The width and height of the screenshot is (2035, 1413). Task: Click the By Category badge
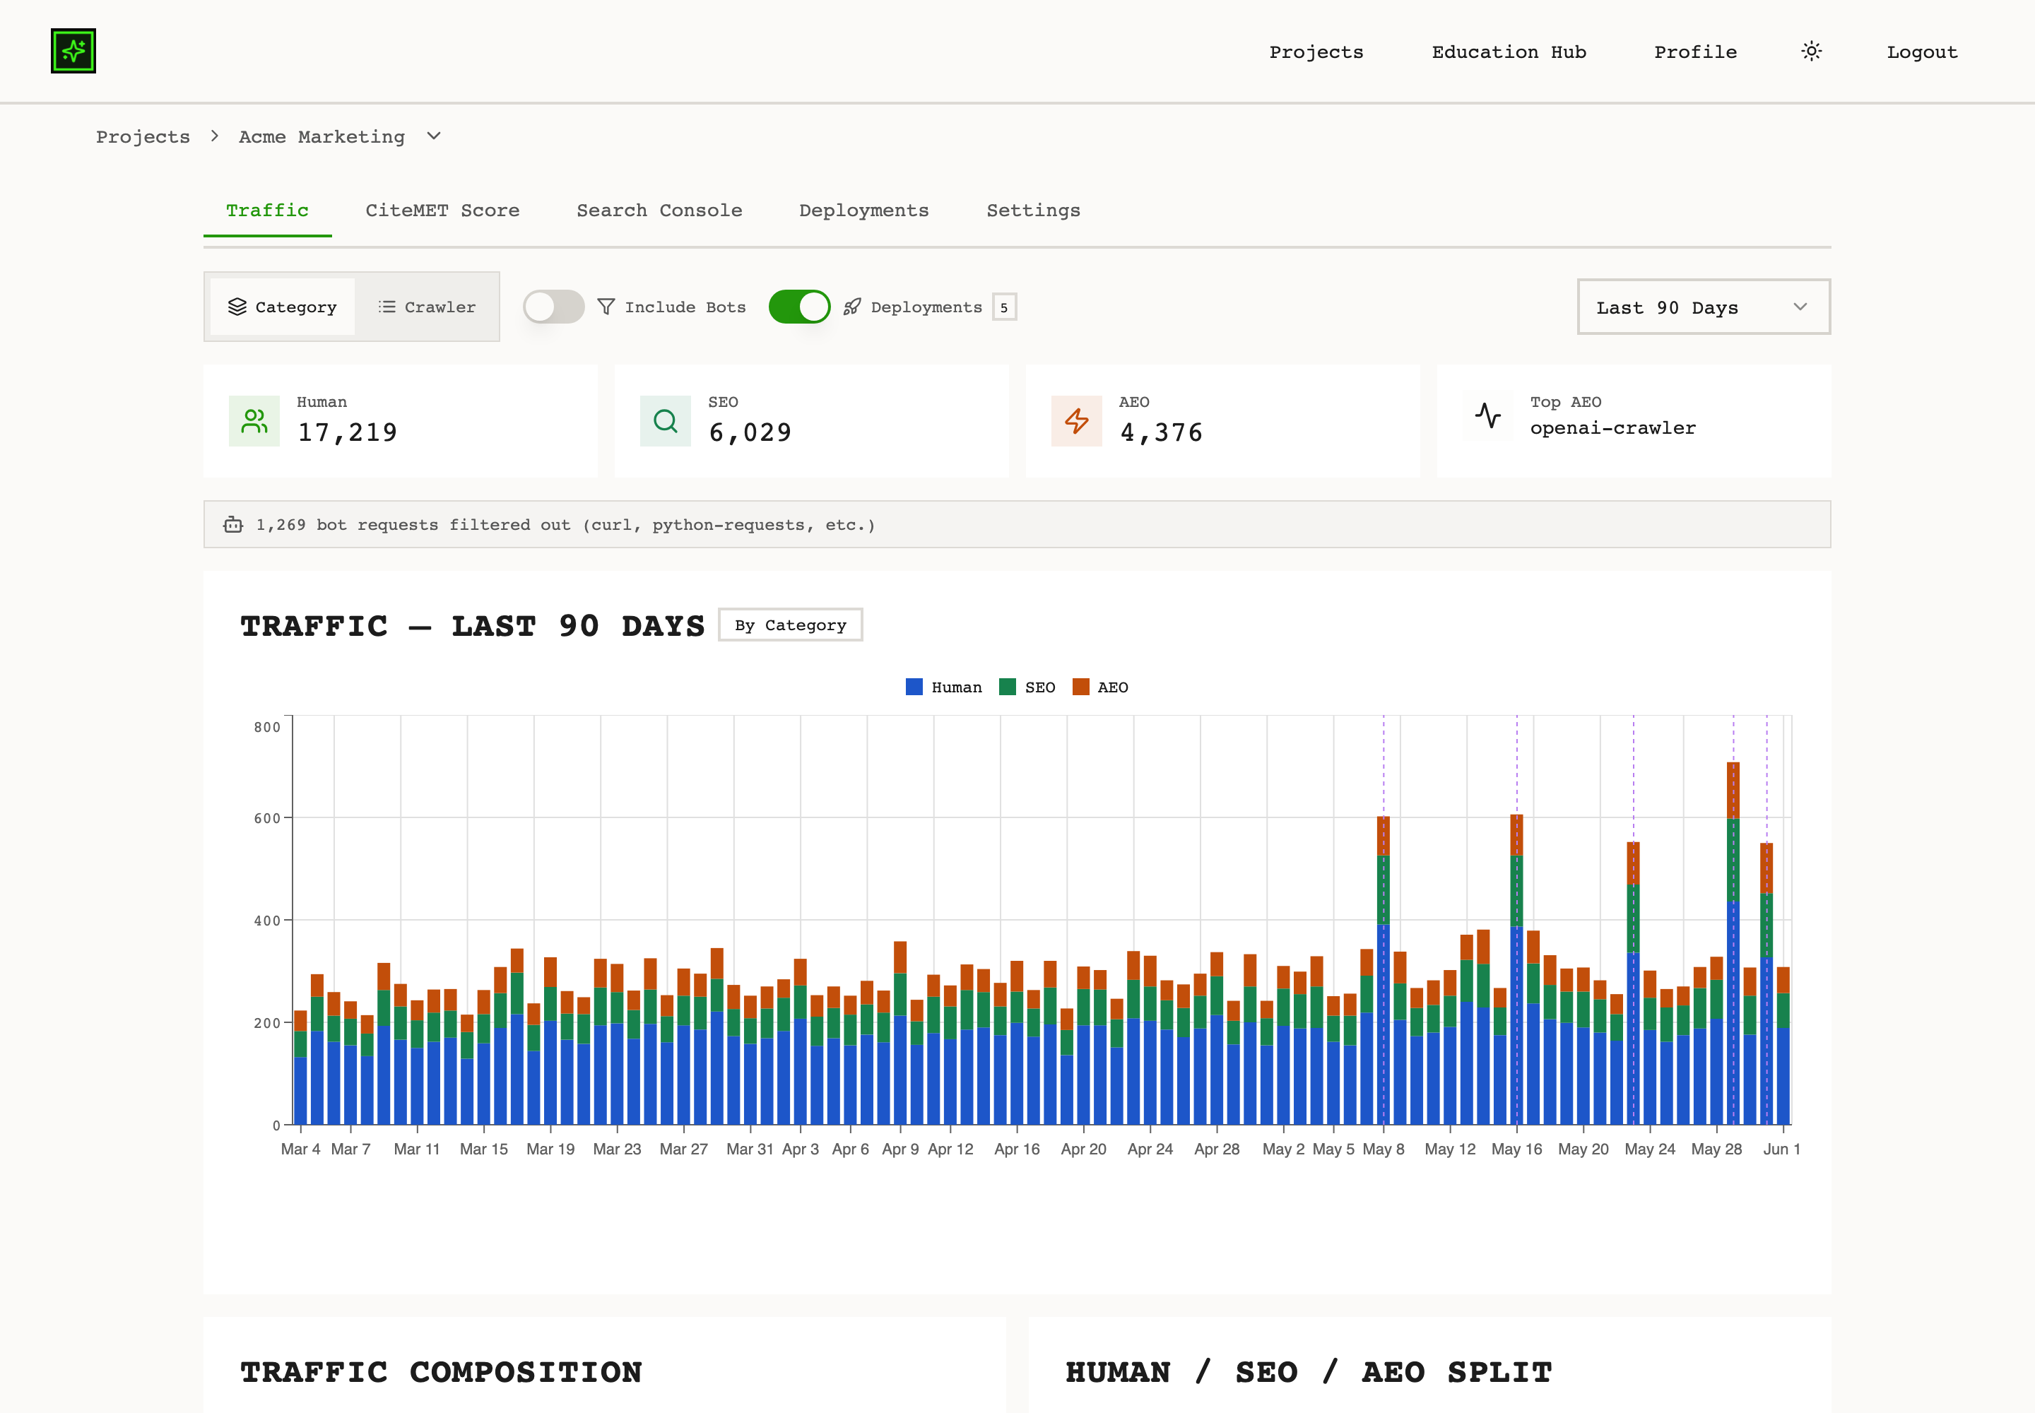point(791,624)
